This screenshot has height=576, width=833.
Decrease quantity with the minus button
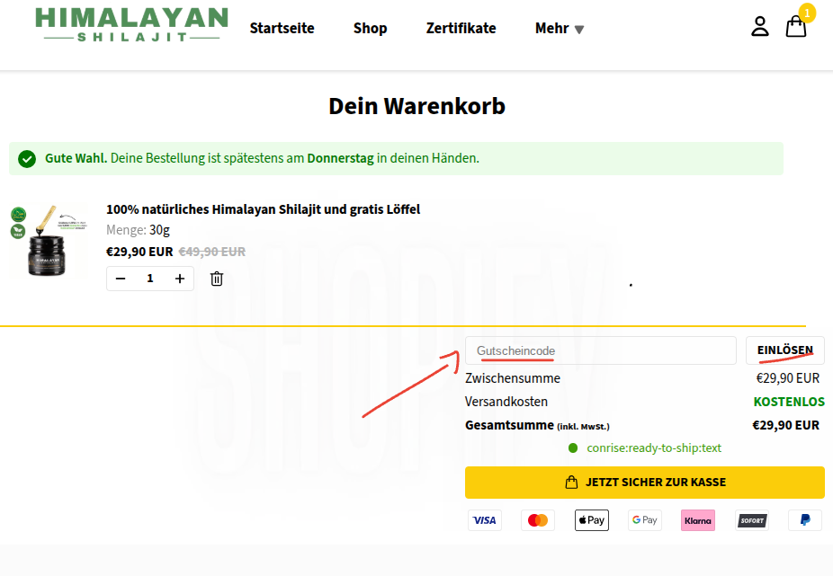pyautogui.click(x=121, y=279)
